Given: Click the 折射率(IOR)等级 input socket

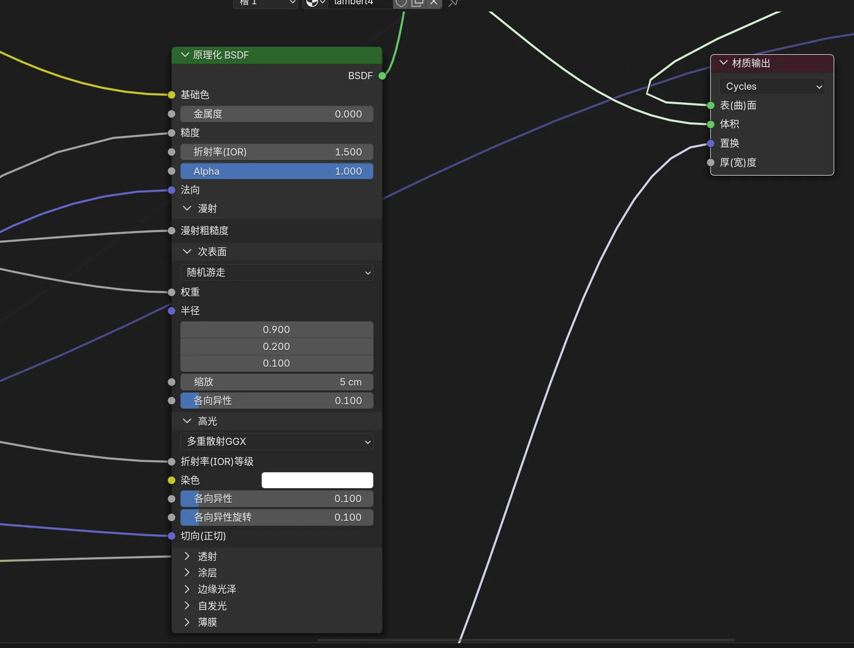Looking at the screenshot, I should pyautogui.click(x=171, y=462).
